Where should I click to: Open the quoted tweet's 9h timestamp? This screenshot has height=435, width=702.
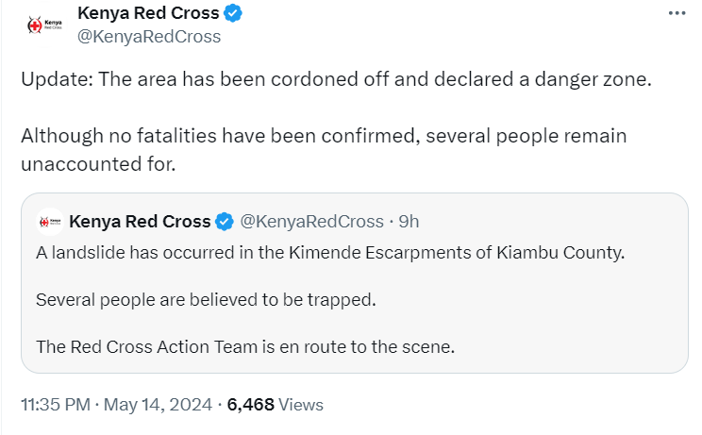(x=409, y=222)
